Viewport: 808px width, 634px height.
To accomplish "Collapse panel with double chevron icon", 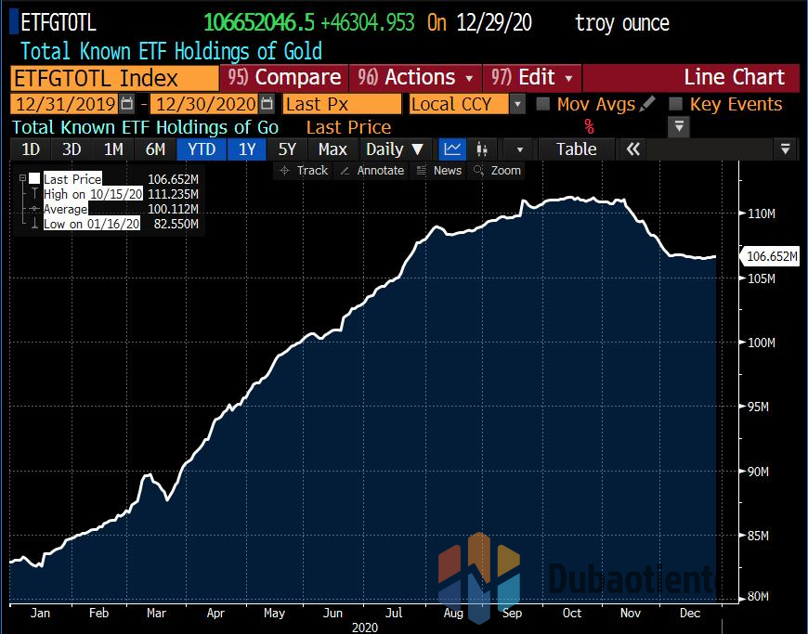I will pyautogui.click(x=633, y=149).
